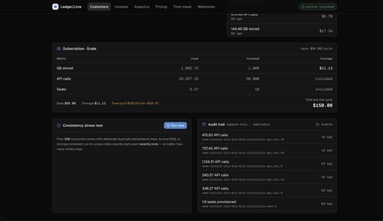Open the 346.27 API calls audit event
This screenshot has height=221, width=383.
pyautogui.click(x=267, y=191)
